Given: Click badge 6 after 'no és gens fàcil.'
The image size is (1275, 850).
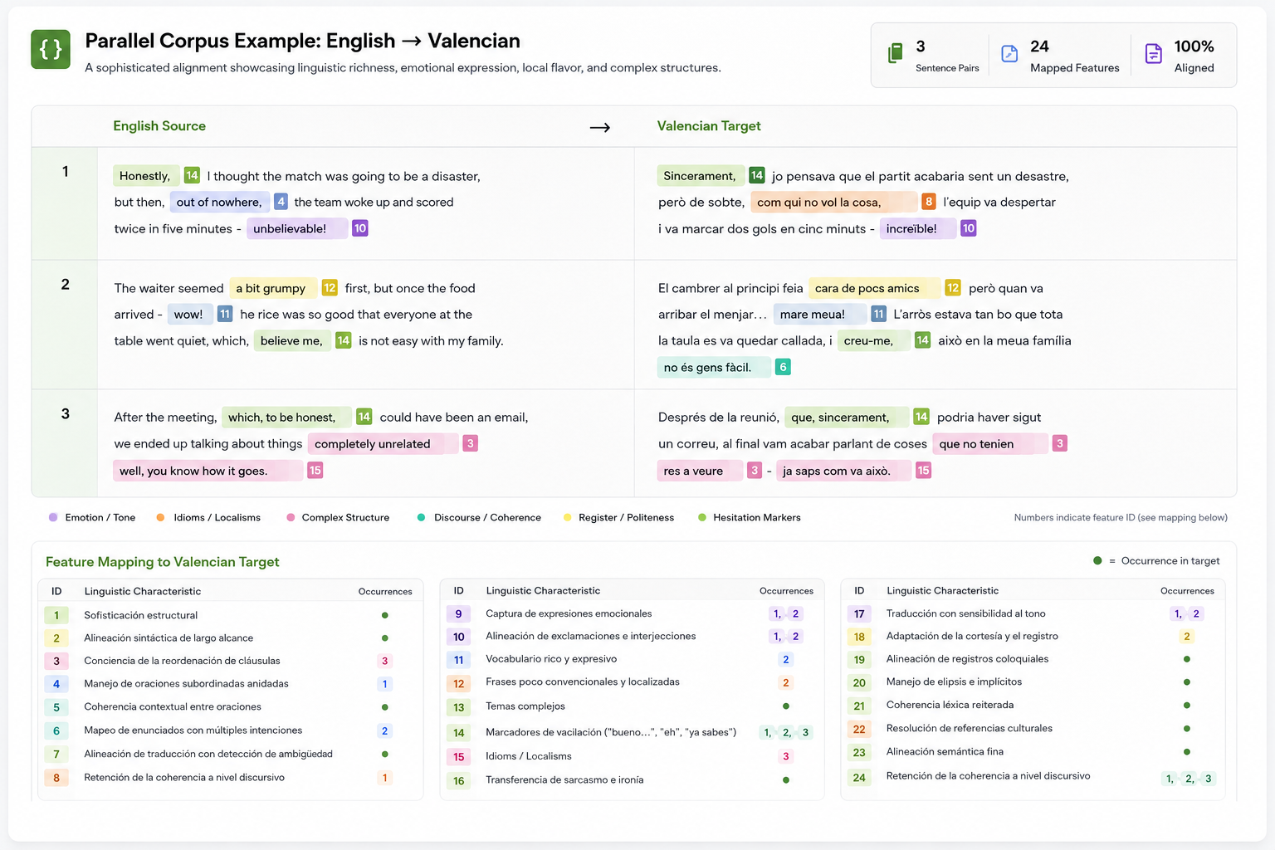Looking at the screenshot, I should coord(783,367).
